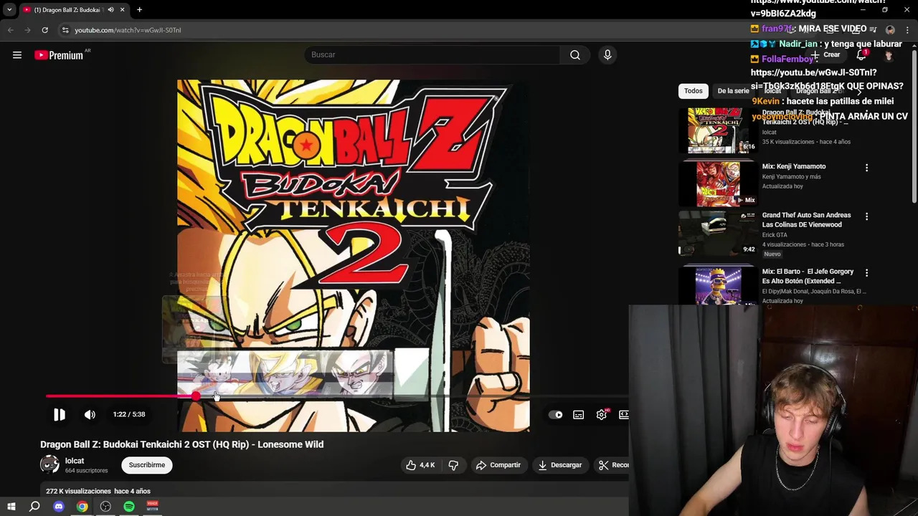Open Discord from the taskbar

tap(59, 507)
